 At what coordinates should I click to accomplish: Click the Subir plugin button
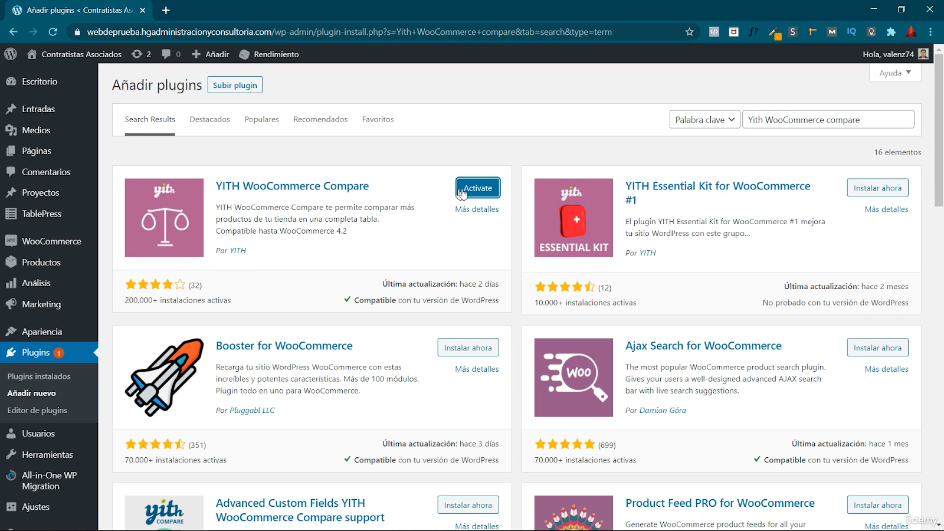coord(235,85)
